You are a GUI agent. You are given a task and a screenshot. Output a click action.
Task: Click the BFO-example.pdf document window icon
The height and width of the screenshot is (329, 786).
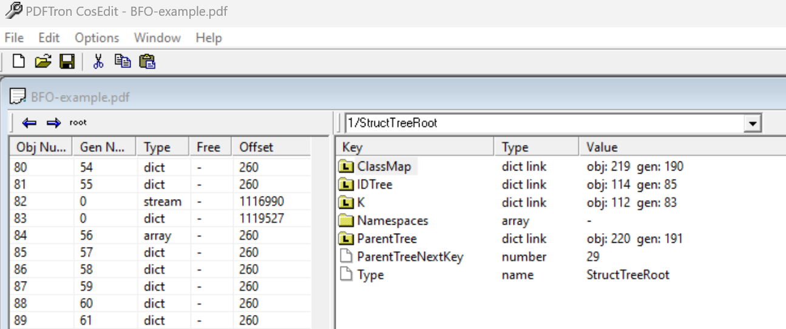point(19,97)
